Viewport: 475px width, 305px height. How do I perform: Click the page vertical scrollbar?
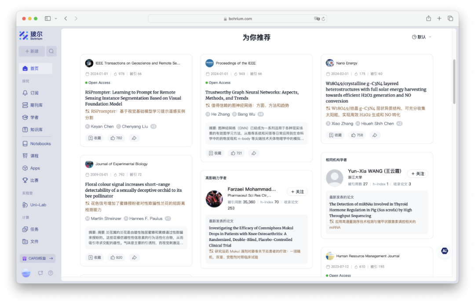coord(454,82)
